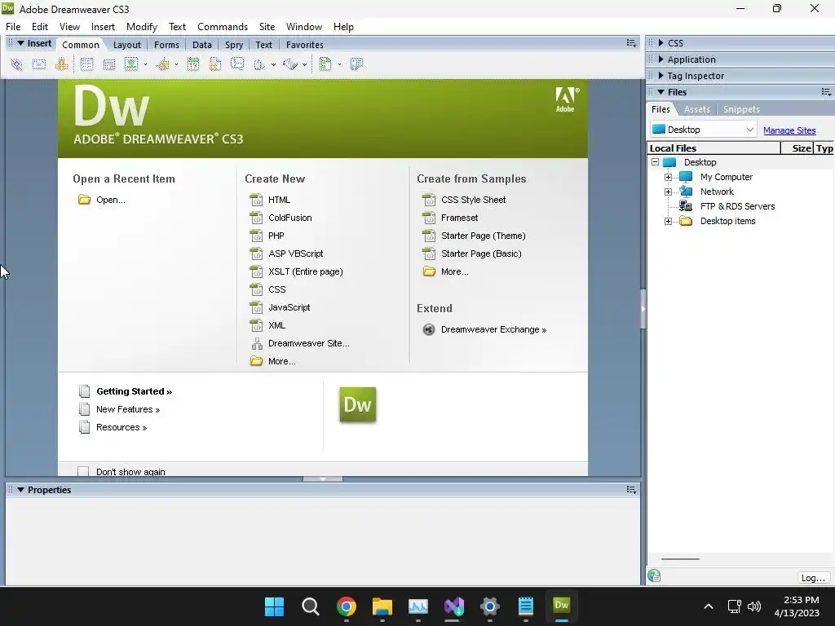Insert a Server-Side Include icon
The image size is (835, 626).
(215, 64)
